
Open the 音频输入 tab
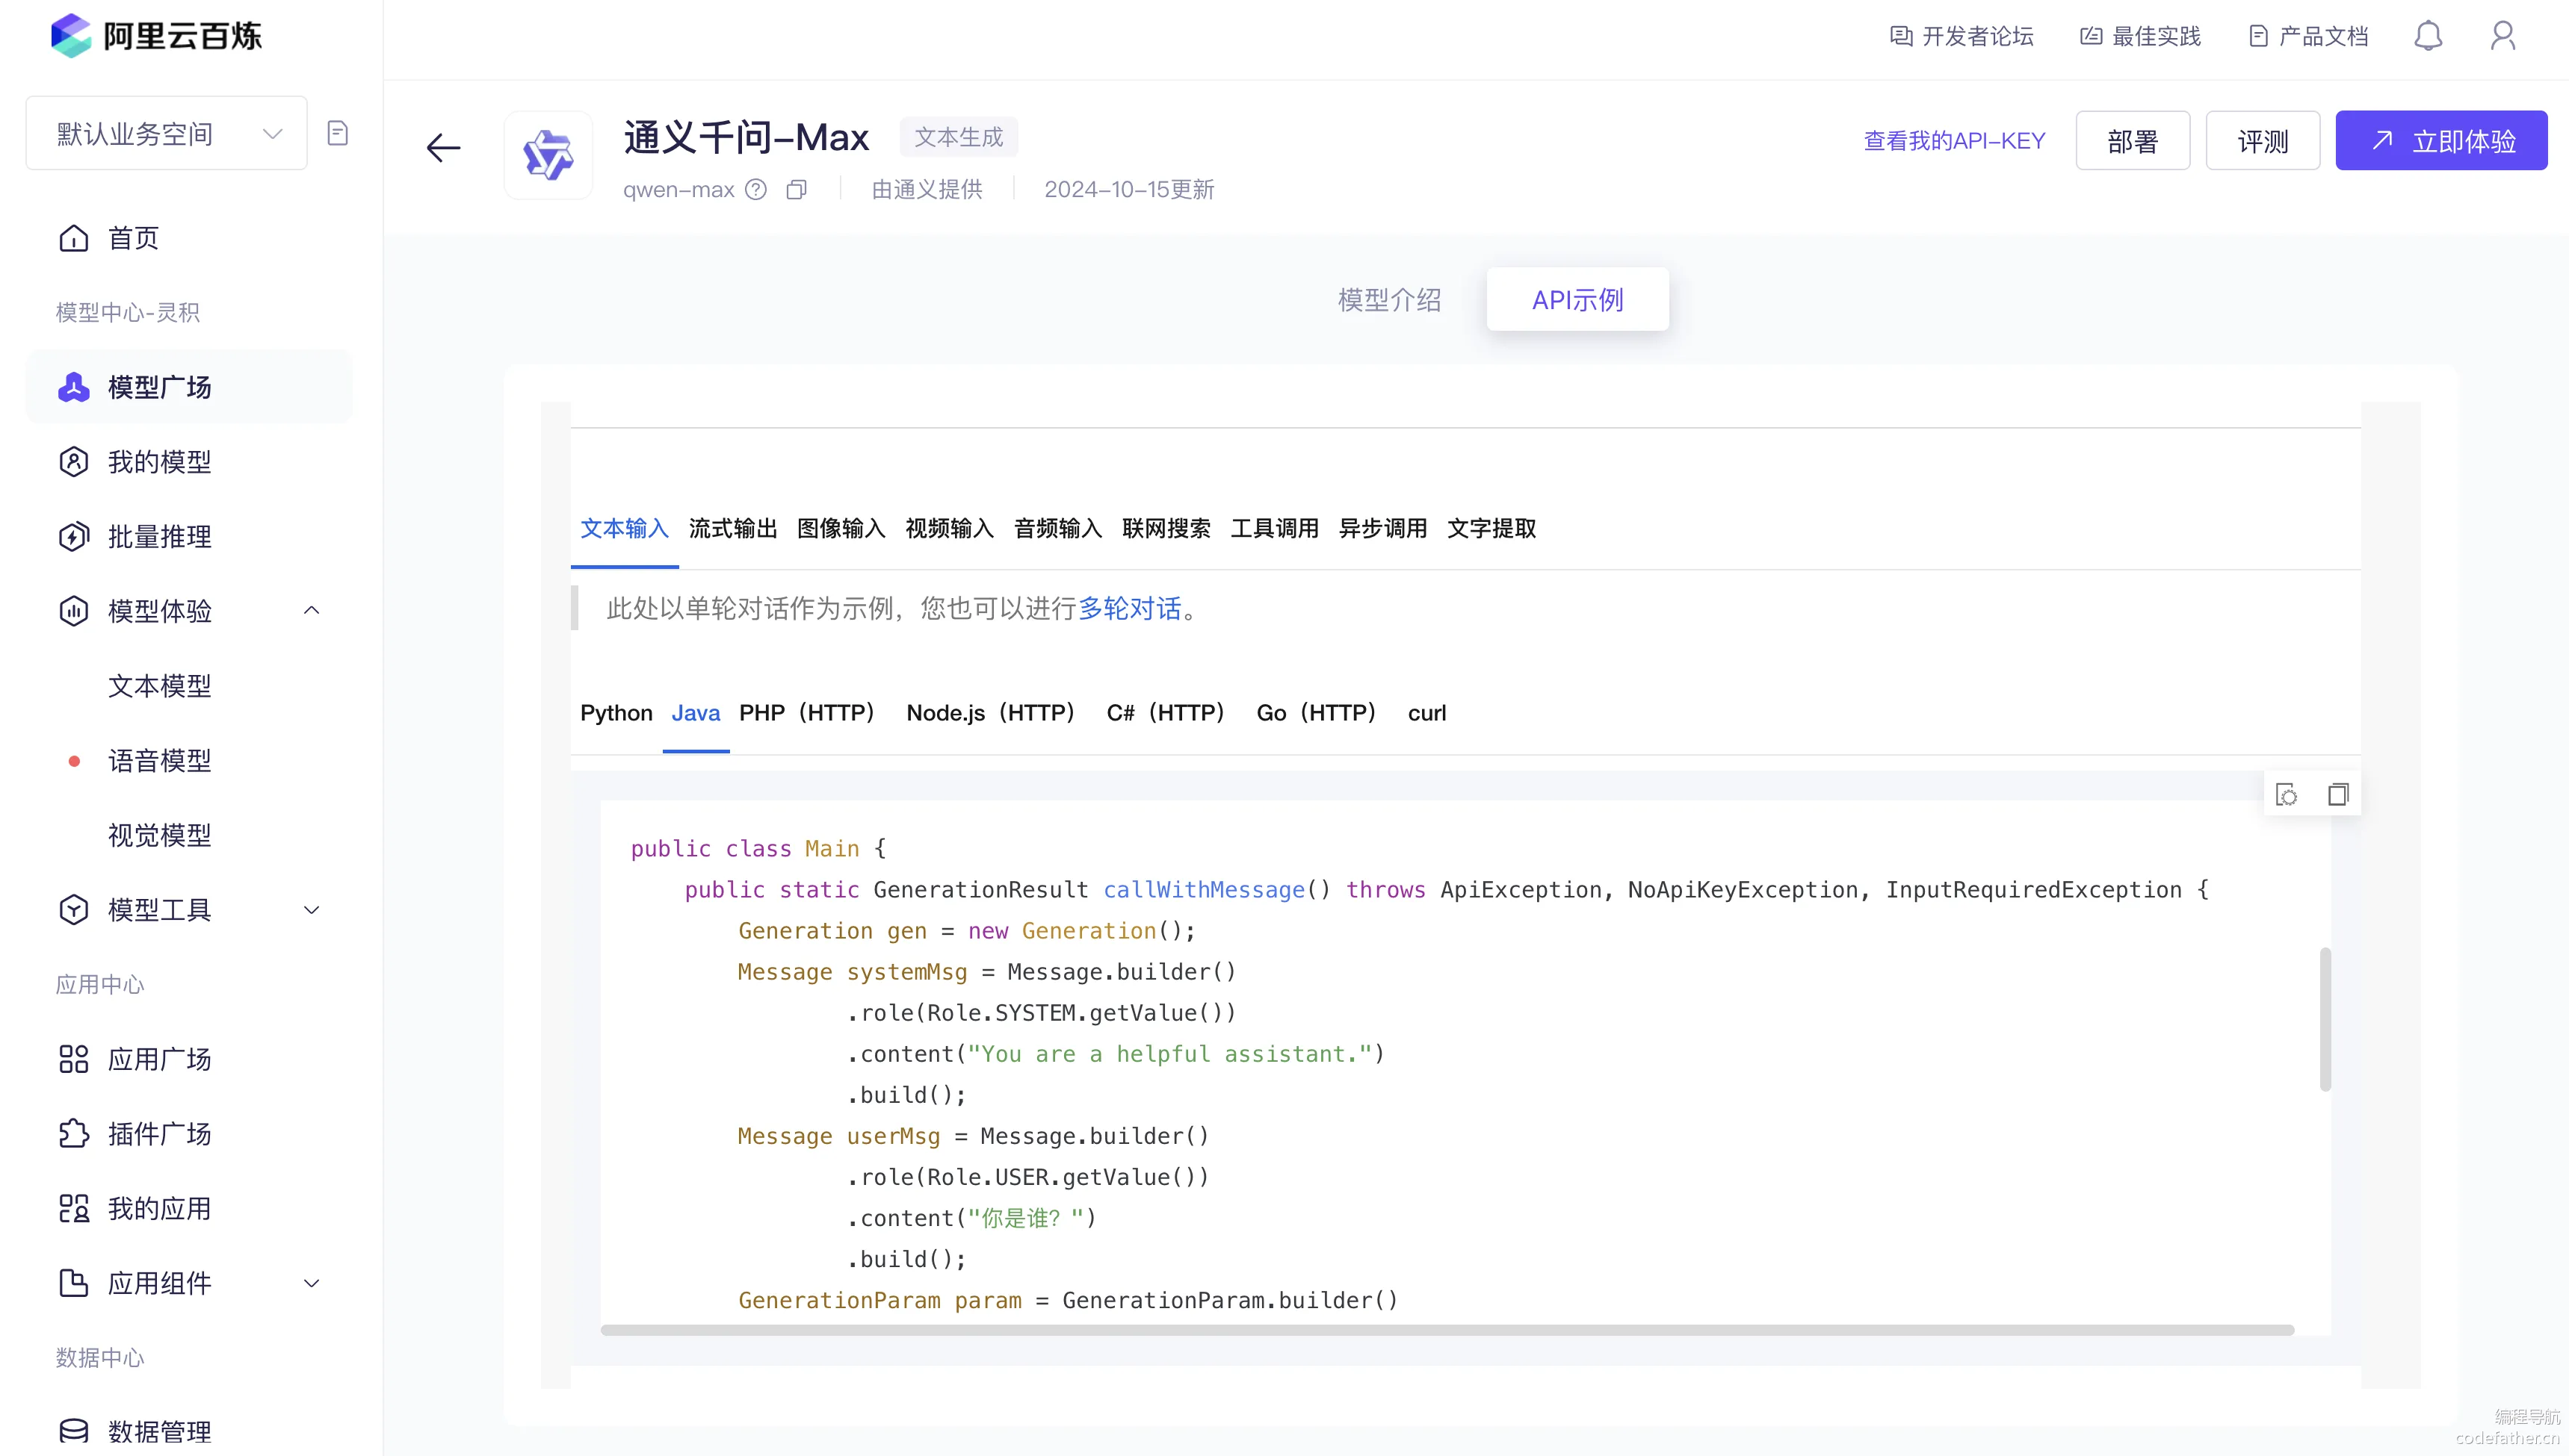click(1058, 528)
